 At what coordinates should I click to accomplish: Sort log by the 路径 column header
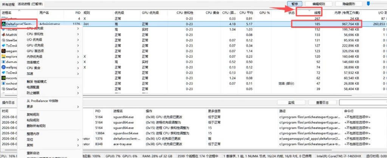(x=310, y=111)
